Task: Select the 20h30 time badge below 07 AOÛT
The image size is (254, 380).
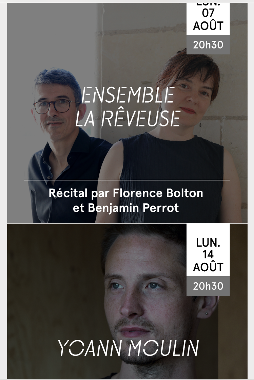Action: coord(208,45)
